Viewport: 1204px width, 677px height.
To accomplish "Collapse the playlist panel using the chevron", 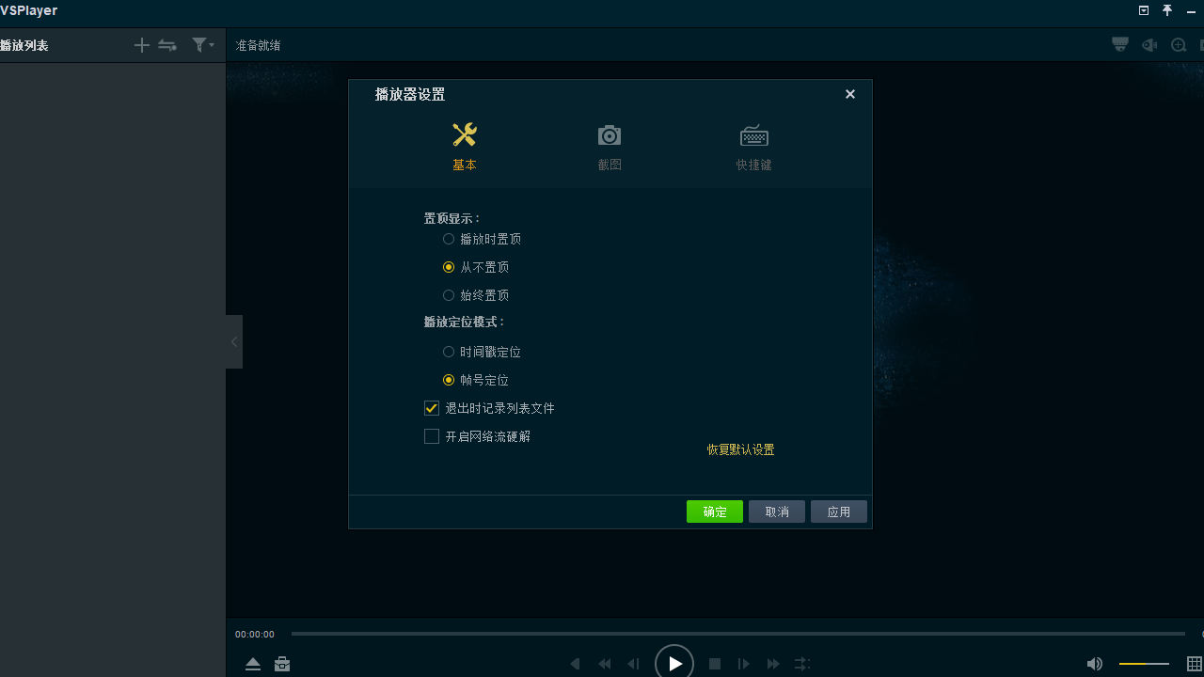I will click(x=233, y=341).
